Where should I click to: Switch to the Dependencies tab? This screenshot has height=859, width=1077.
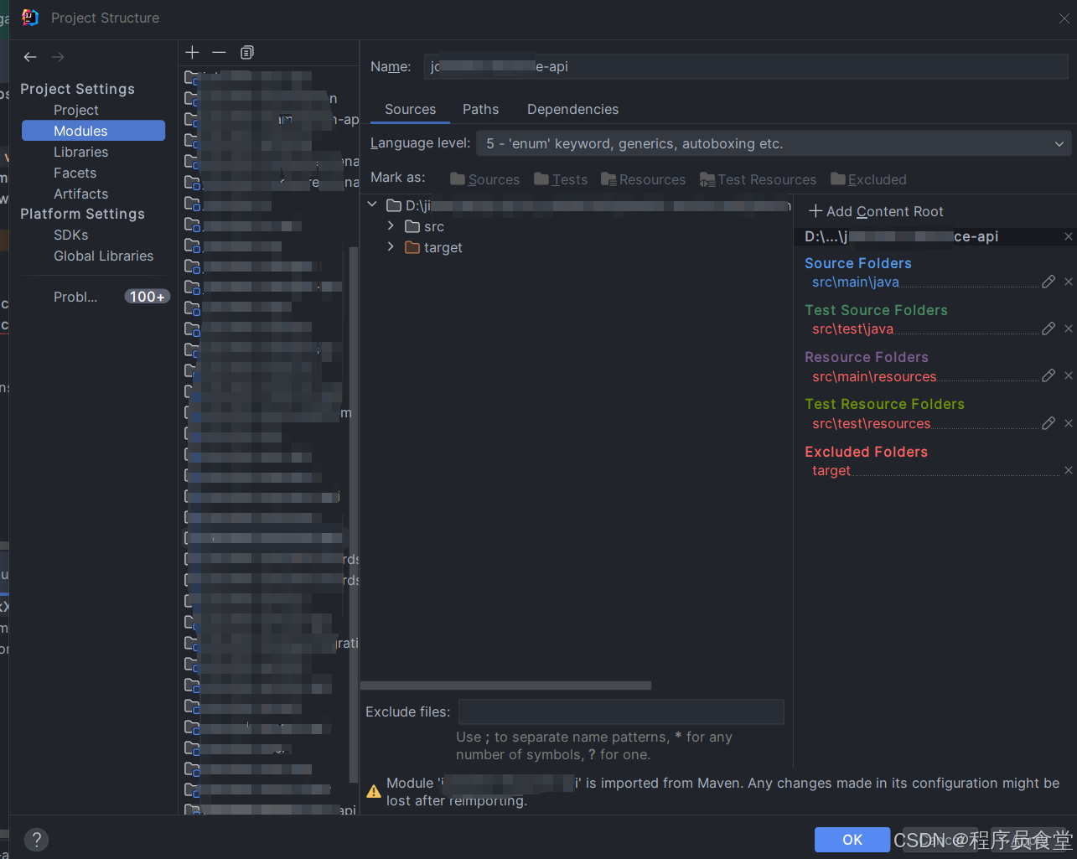(x=572, y=109)
